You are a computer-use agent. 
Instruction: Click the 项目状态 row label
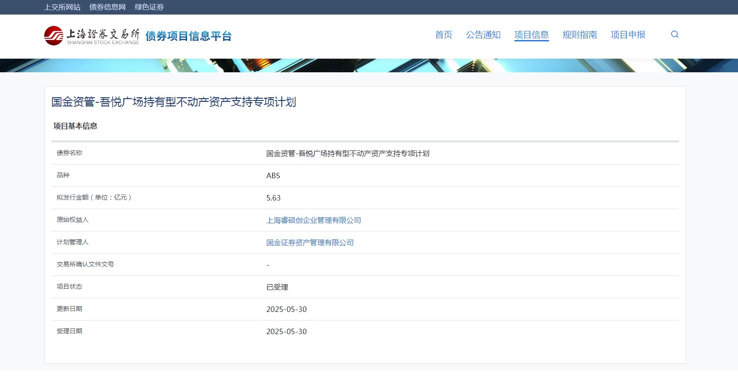pos(69,286)
